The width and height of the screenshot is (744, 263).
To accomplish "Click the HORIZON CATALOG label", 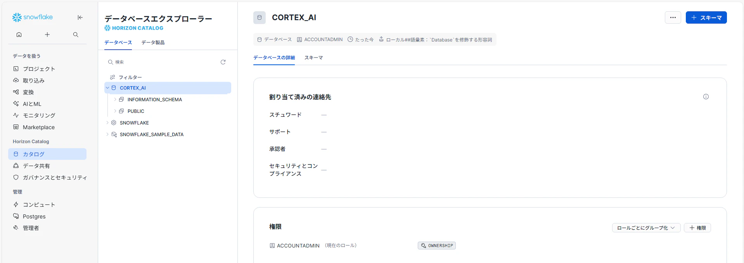I will [134, 28].
